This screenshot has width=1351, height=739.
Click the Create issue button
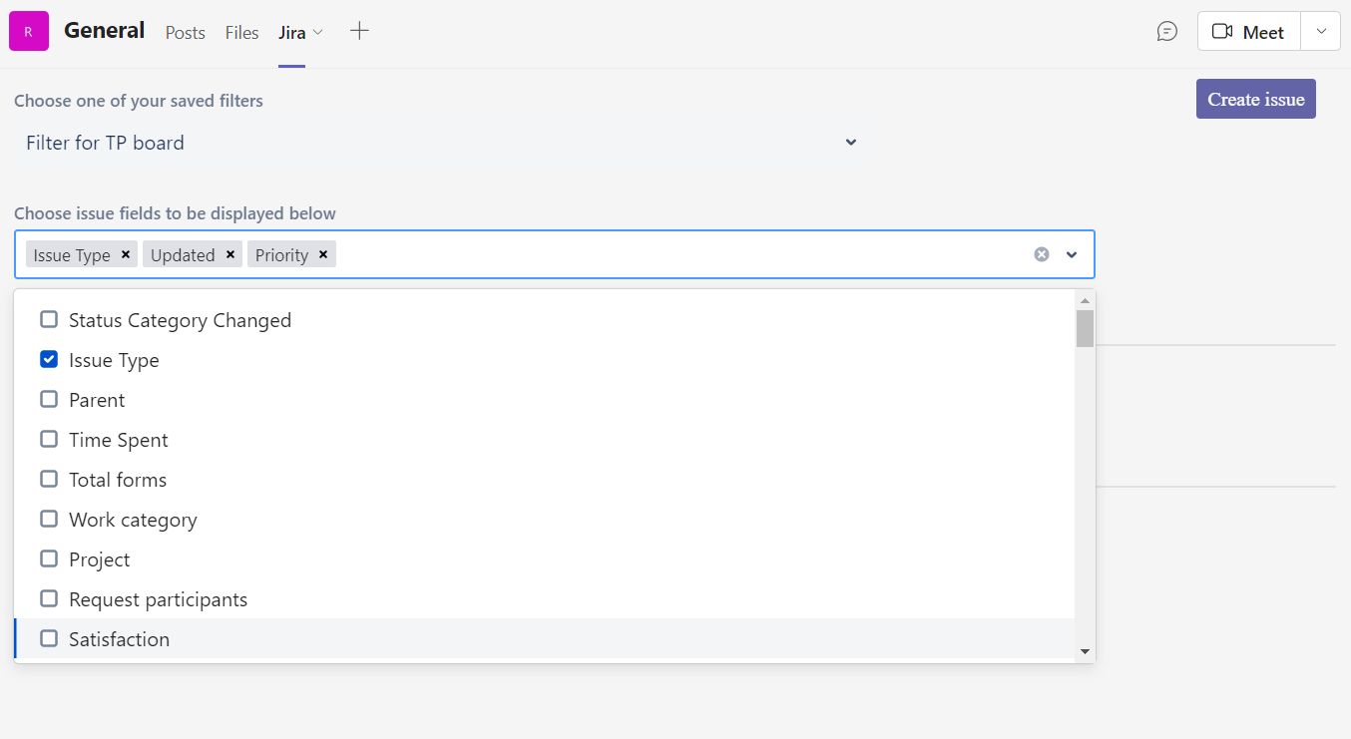[x=1255, y=99]
